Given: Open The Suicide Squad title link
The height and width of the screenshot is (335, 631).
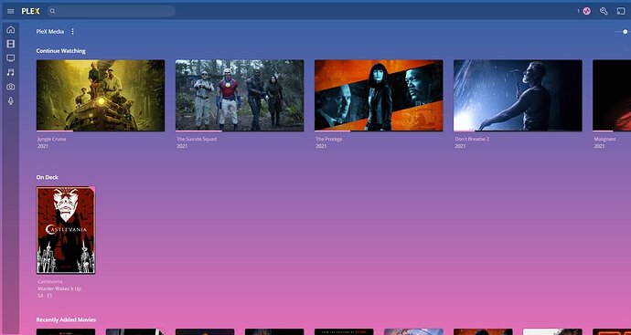Looking at the screenshot, I should [x=197, y=139].
